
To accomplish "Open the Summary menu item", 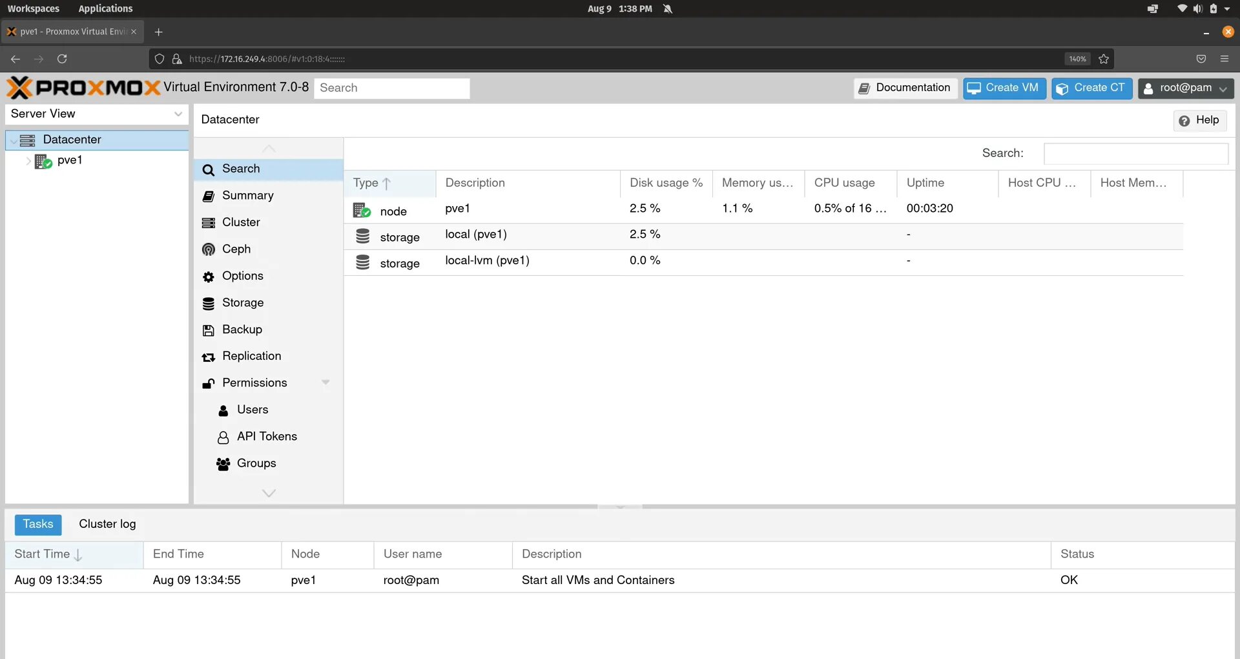I will (x=269, y=196).
